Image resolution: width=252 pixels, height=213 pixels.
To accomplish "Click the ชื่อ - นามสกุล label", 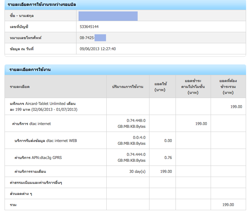I will click(x=22, y=16).
